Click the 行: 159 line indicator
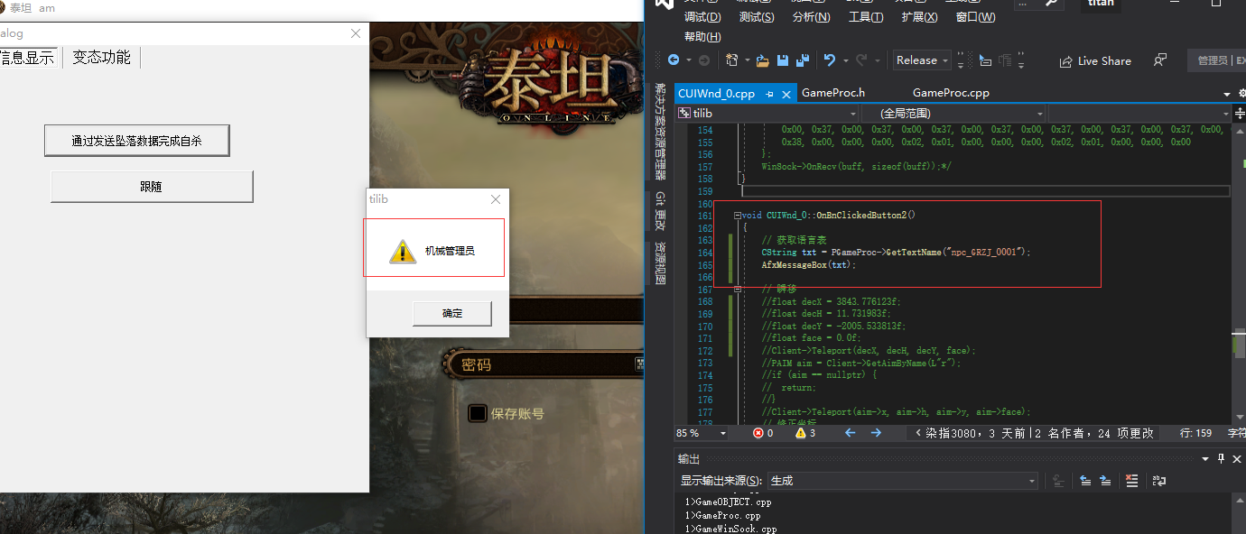The width and height of the screenshot is (1246, 534). (x=1195, y=433)
